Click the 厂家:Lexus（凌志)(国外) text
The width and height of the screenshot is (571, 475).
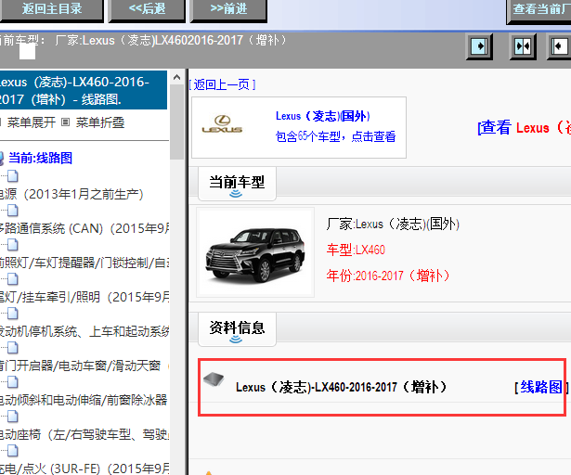pyautogui.click(x=393, y=224)
